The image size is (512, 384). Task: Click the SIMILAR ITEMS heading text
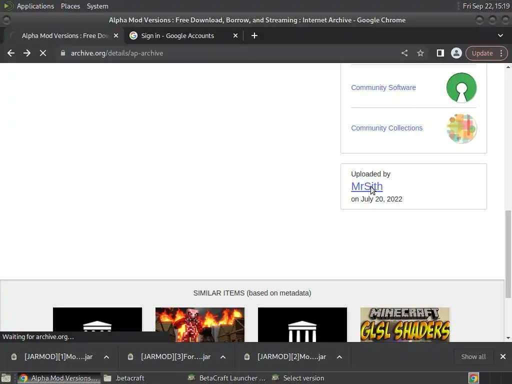click(x=252, y=293)
